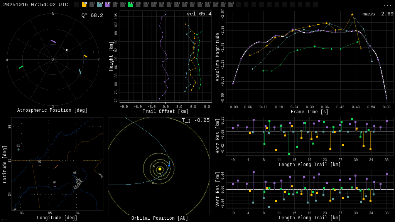Screen dimensions: 395x222
Task: Click the timestamp 20251016 07:54:02 UTC
Action: (35, 5)
